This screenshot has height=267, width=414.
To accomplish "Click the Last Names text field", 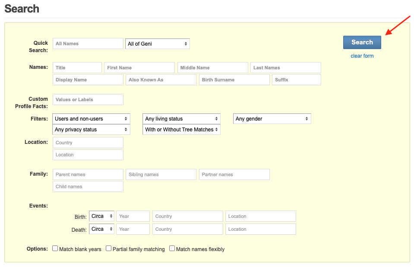I will click(286, 68).
